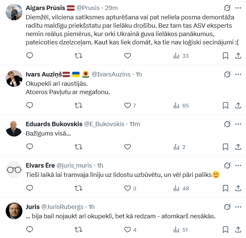Share Eduards Bukovskis's tweet
This screenshot has height=238, width=246.
point(238,147)
